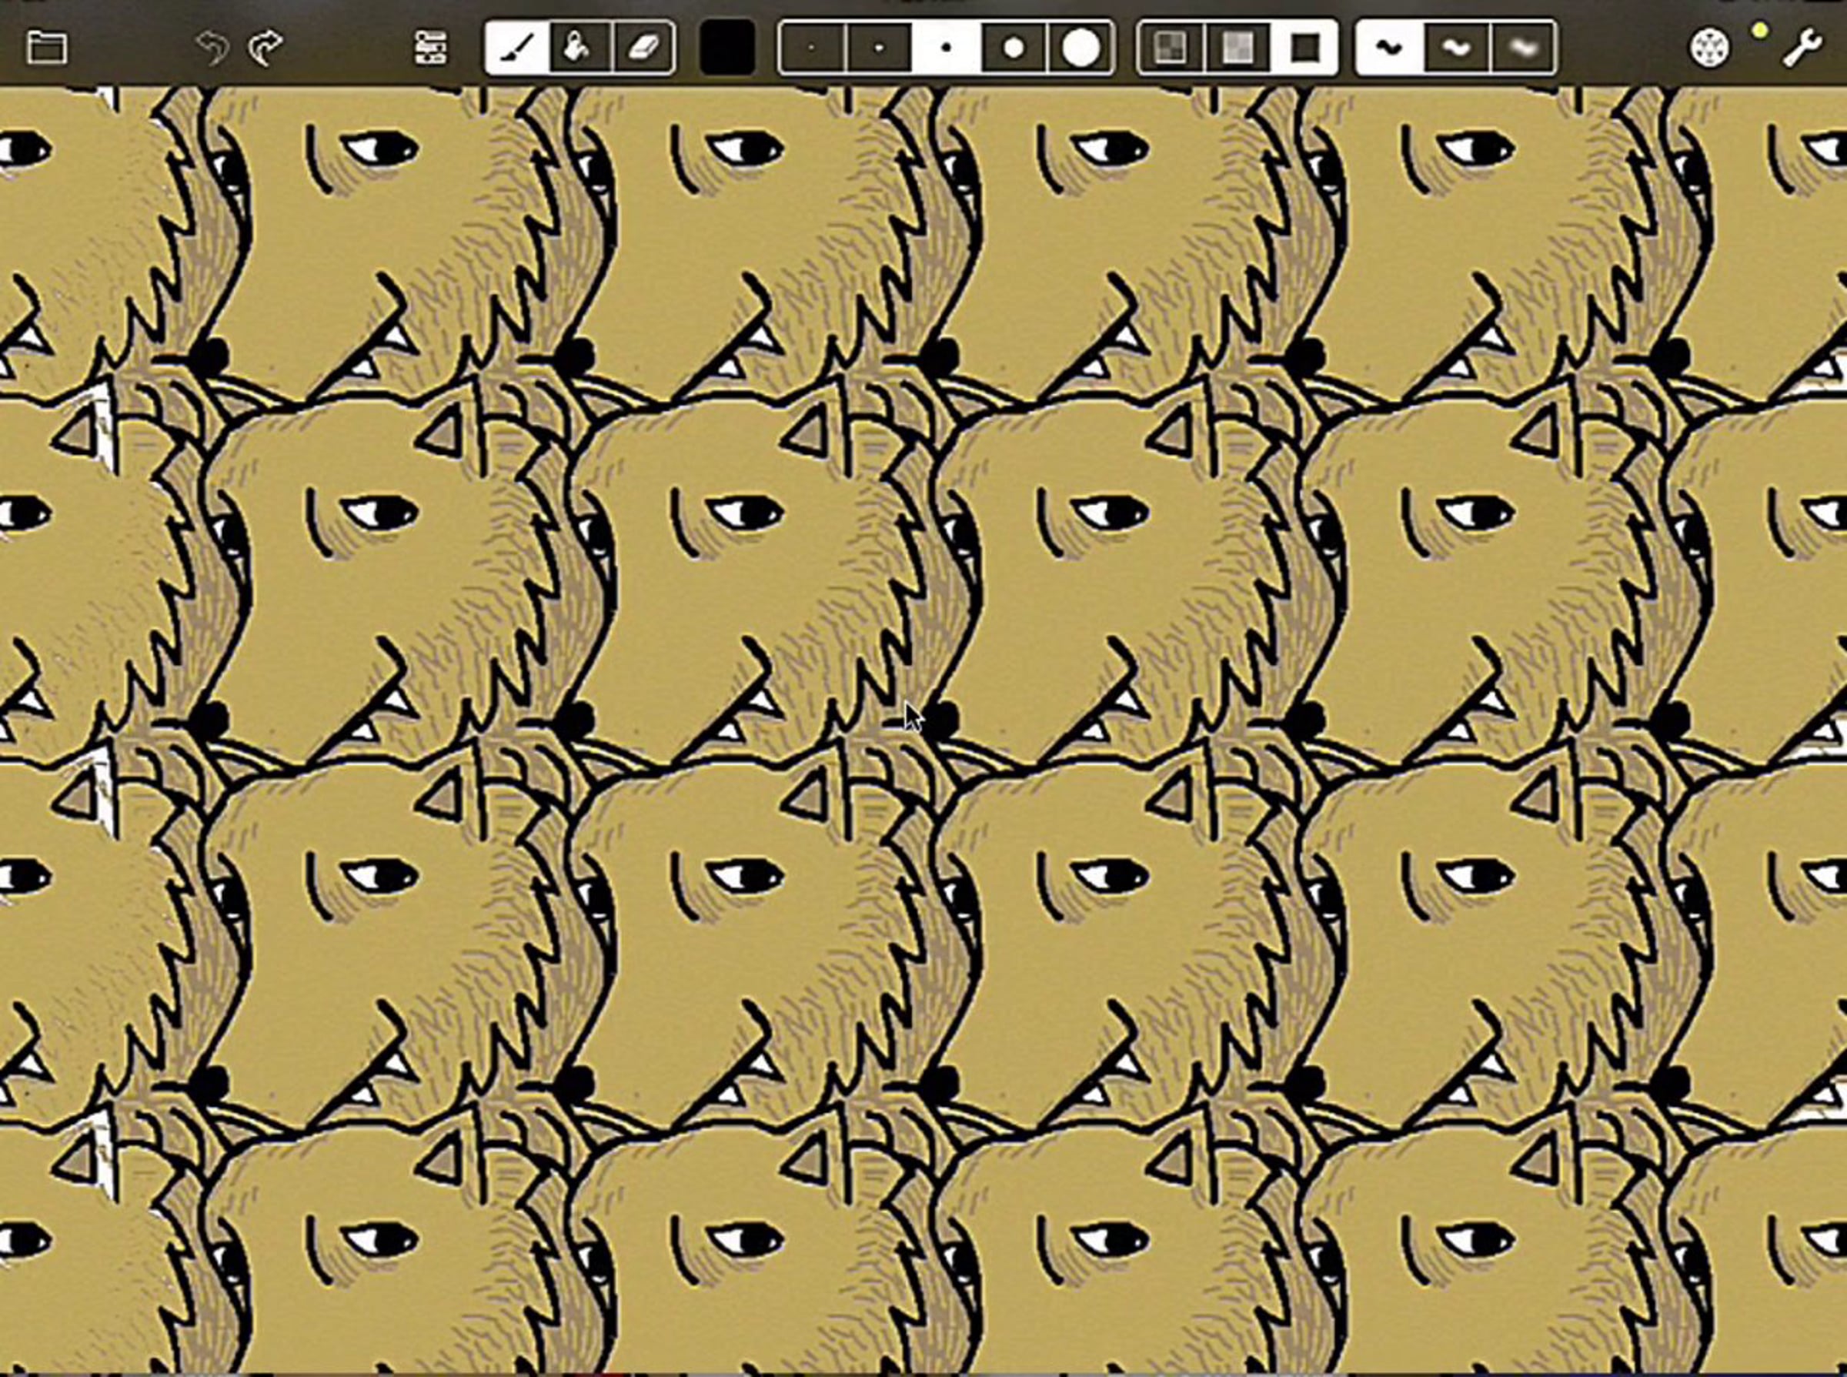This screenshot has height=1377, width=1847.
Task: Open the wrench settings icon
Action: 1801,48
